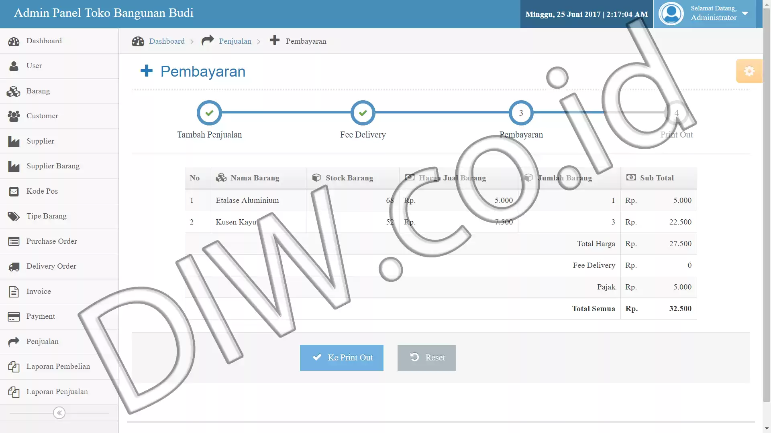Screen dimensions: 771x433
Task: Click the Kode Pos envelope icon
Action: [14, 192]
